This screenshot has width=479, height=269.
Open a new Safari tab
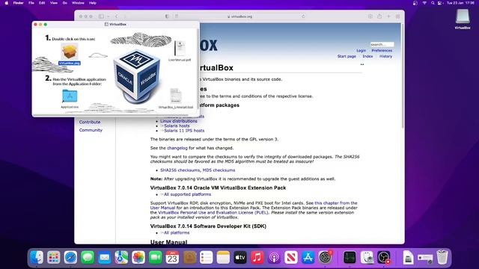coord(388,16)
